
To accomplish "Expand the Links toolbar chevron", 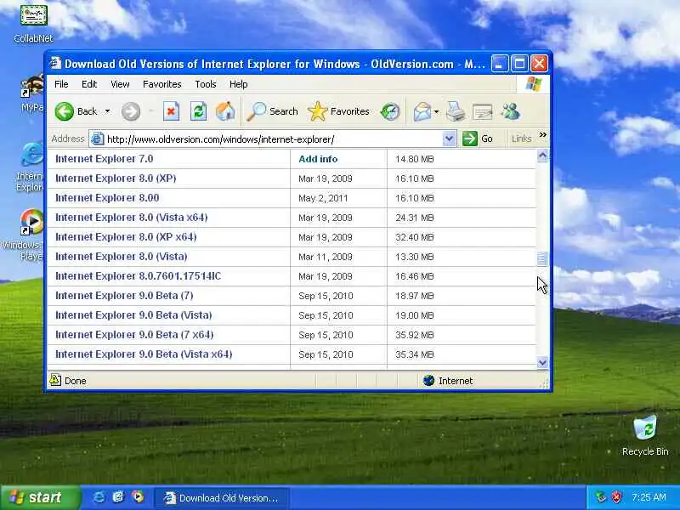I will point(542,135).
